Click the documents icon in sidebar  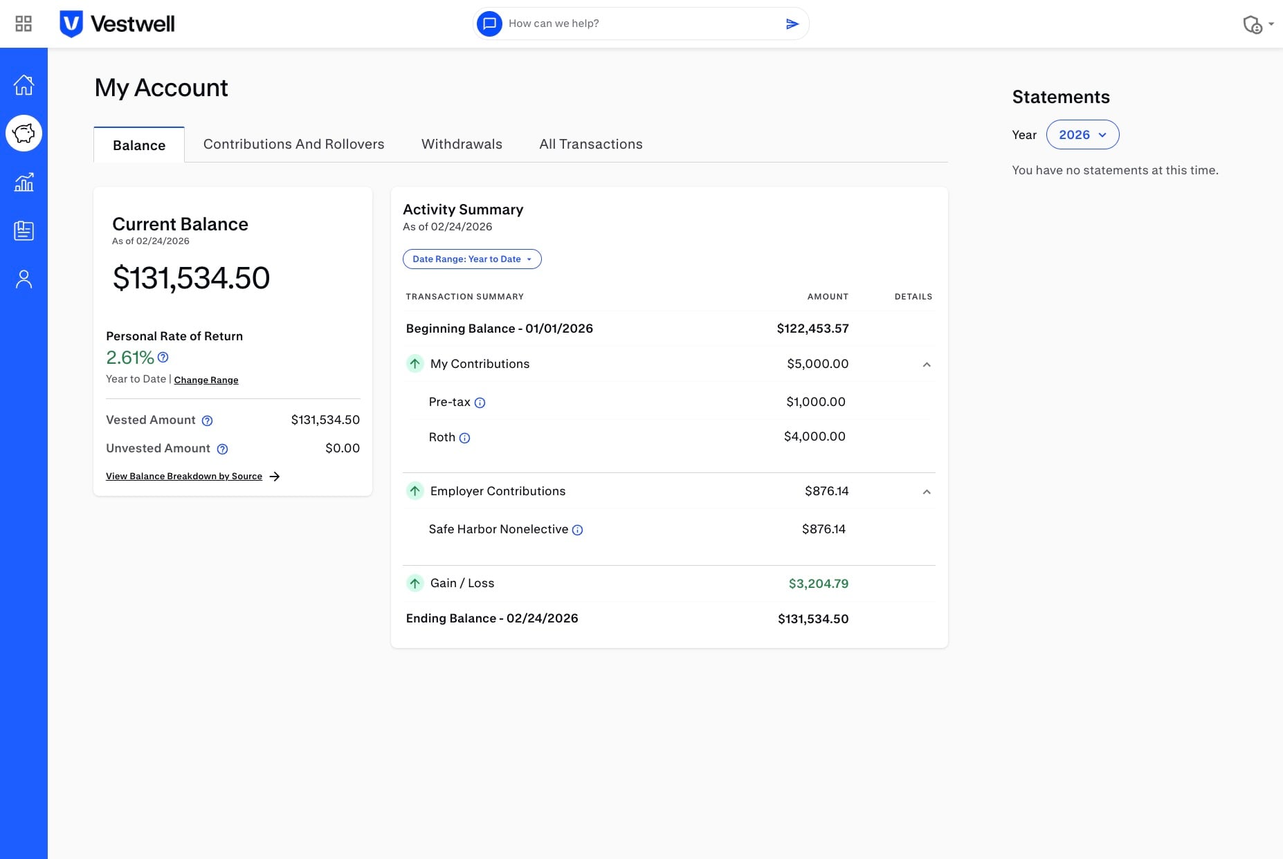pos(24,231)
